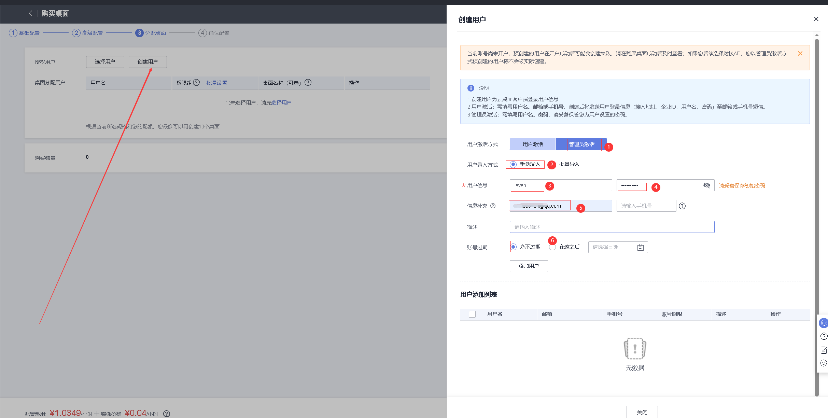
Task: Click the 添加用户 button
Action: click(x=529, y=266)
